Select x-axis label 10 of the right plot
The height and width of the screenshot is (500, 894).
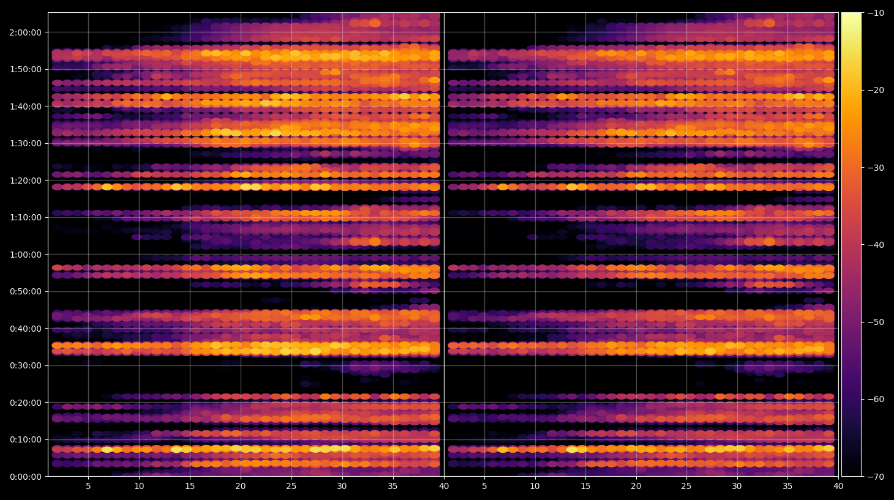(535, 487)
